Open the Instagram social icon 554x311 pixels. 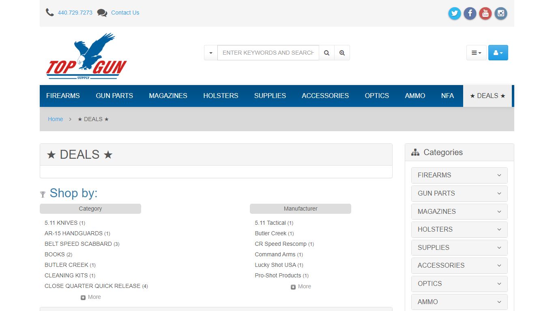coord(501,13)
